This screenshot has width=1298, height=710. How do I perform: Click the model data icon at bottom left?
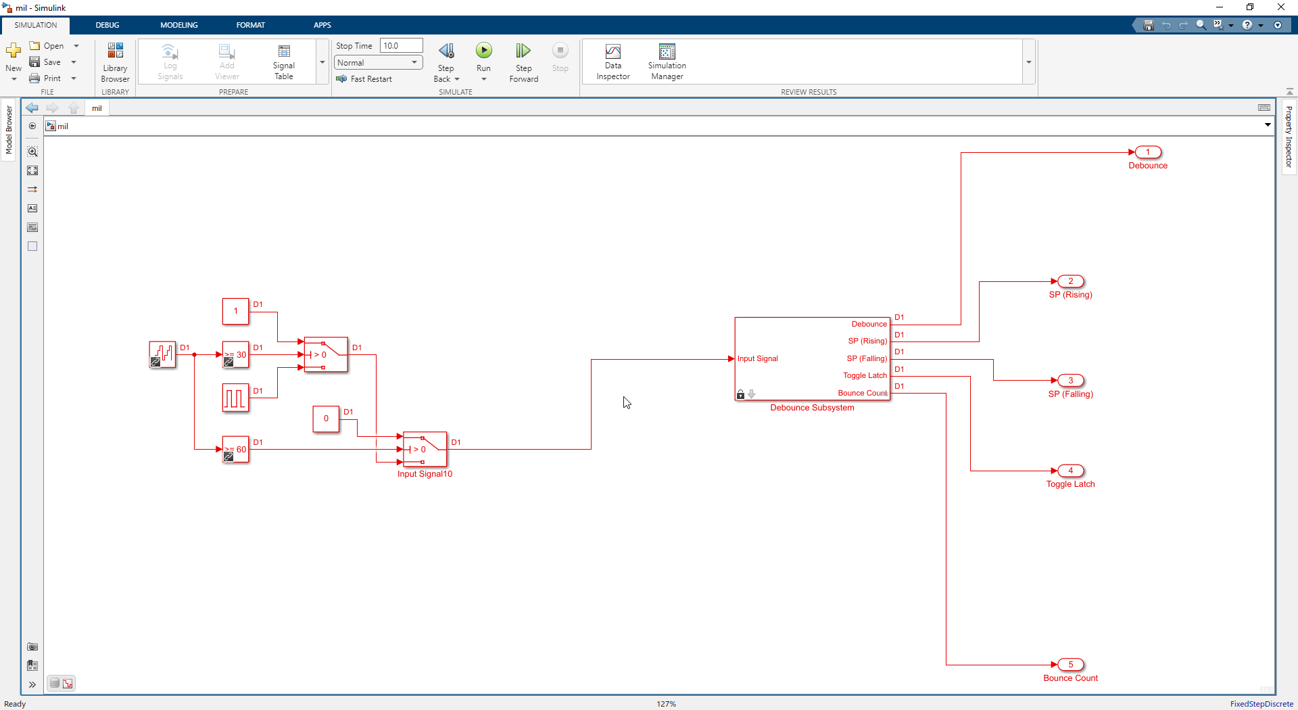[x=55, y=684]
